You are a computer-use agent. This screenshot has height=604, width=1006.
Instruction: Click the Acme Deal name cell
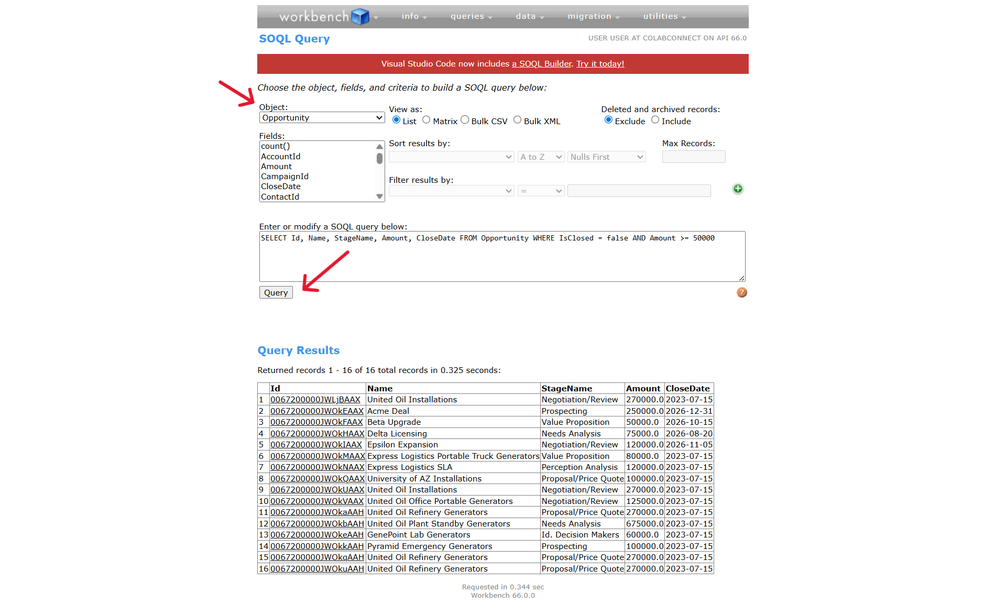tap(453, 411)
